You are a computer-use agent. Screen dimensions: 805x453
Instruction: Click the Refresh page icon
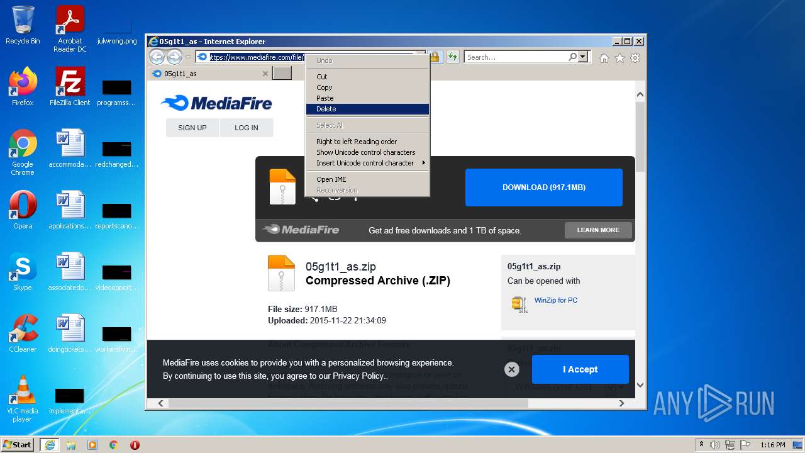(453, 57)
